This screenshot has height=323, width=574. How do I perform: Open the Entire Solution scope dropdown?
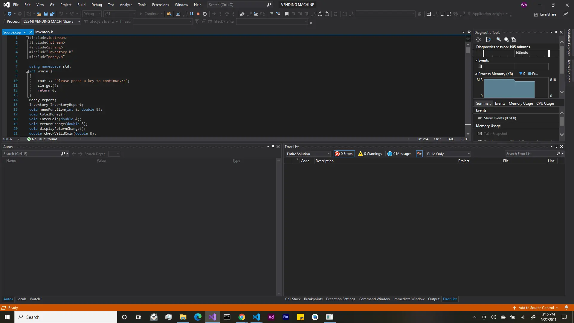[308, 154]
